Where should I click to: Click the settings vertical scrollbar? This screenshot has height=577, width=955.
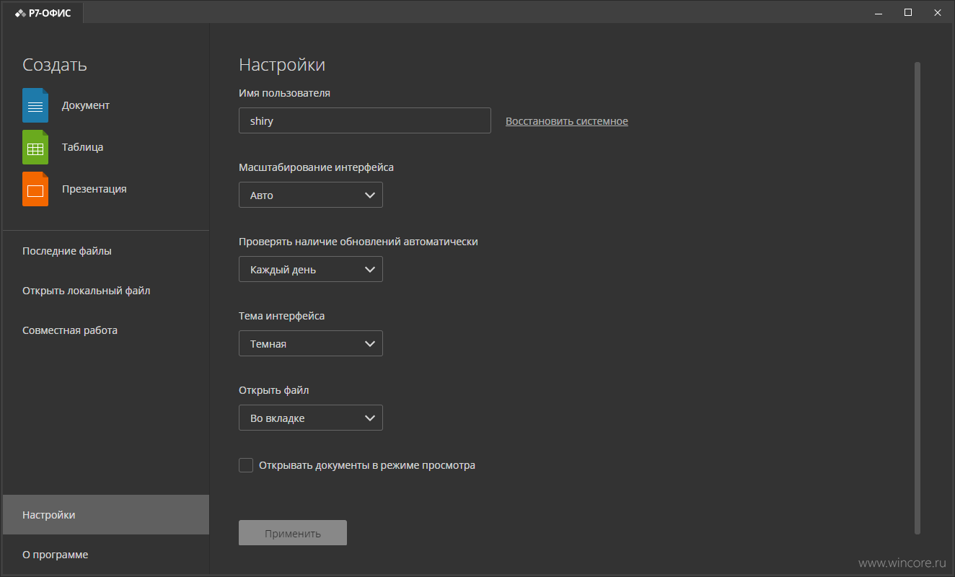coord(917,298)
